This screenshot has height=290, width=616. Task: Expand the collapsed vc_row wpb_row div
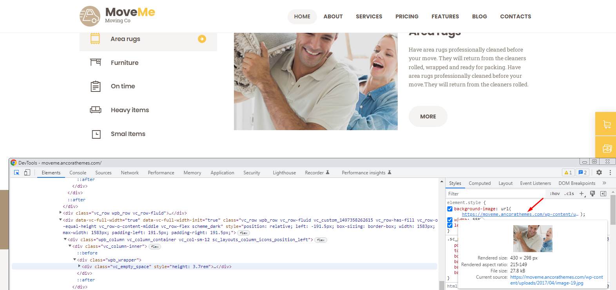pos(61,213)
